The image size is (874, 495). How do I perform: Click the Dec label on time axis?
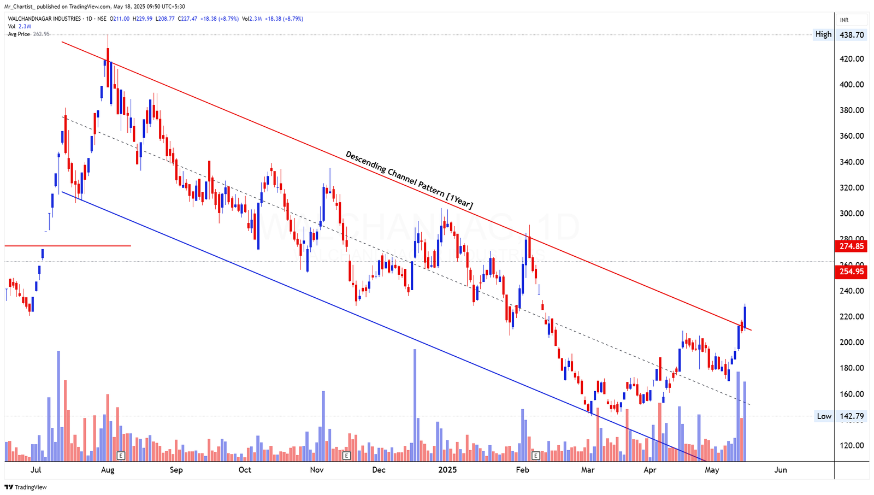tap(379, 470)
